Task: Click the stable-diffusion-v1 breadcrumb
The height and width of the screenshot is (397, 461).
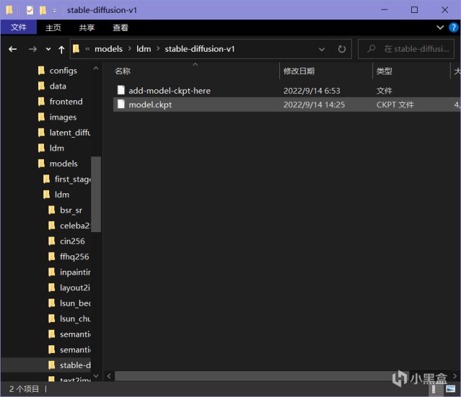Action: (x=200, y=48)
